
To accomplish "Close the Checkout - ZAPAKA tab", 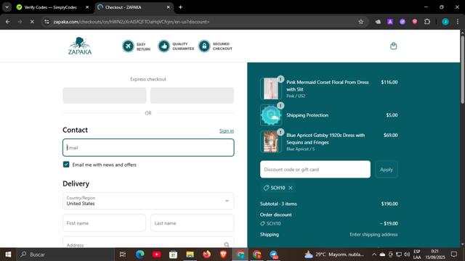I will click(168, 7).
